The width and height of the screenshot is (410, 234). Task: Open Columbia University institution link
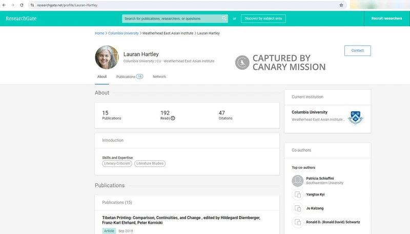click(310, 112)
